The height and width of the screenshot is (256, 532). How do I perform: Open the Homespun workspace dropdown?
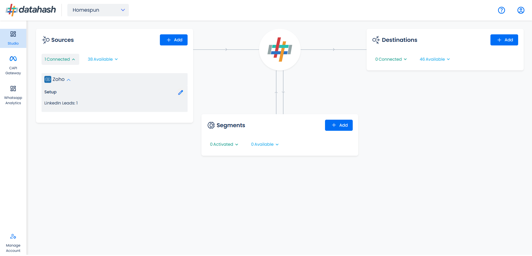coord(98,10)
